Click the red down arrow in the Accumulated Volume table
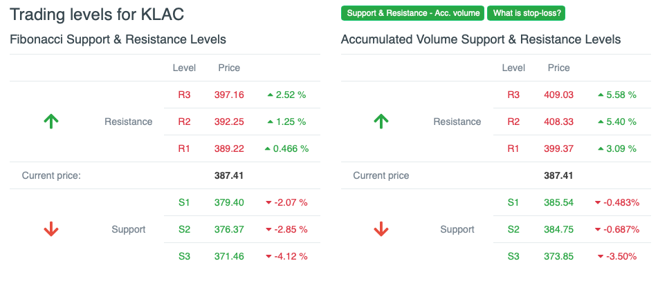658x281 pixels. point(381,229)
